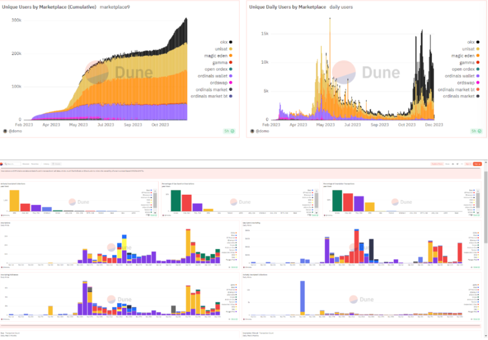The height and width of the screenshot is (340, 488).
Task: Click legend scroll-down arrow on Actively Inscribed Collections chart
Action: pos(155,213)
